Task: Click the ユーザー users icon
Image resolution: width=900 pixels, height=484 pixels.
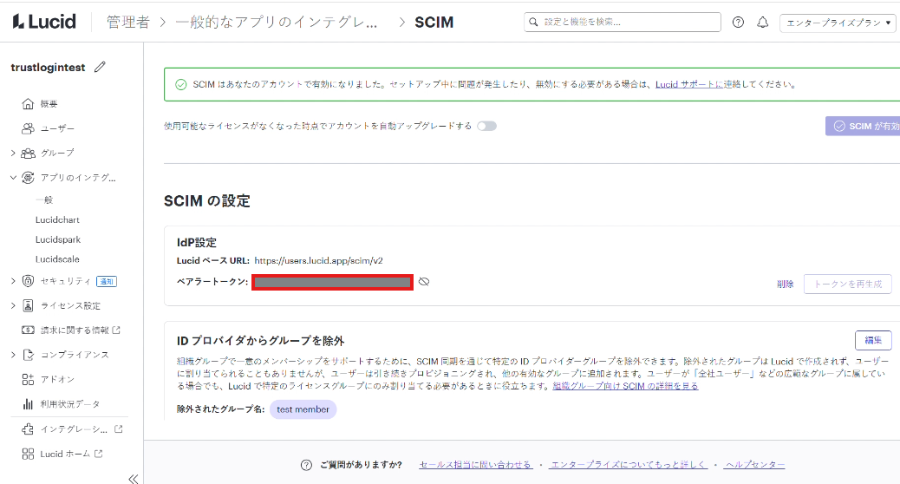Action: pyautogui.click(x=28, y=128)
